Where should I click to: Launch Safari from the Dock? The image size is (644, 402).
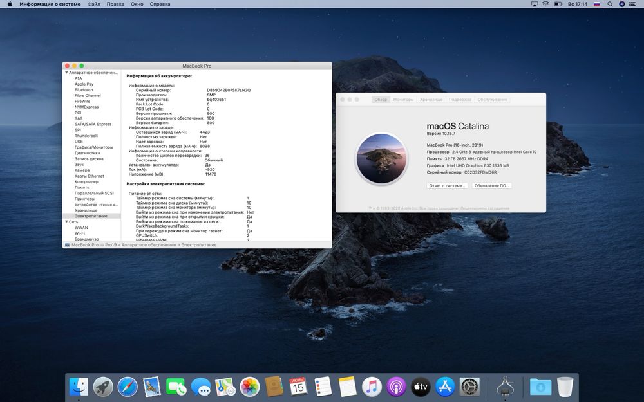tap(128, 387)
